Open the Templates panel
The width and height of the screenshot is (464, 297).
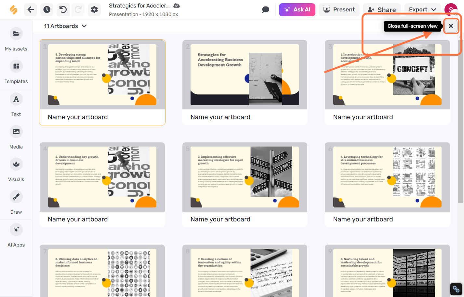tap(16, 72)
